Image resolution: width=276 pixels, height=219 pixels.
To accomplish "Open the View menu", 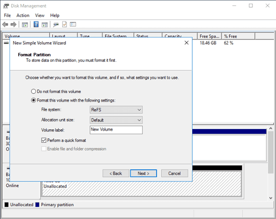I will tap(40, 15).
